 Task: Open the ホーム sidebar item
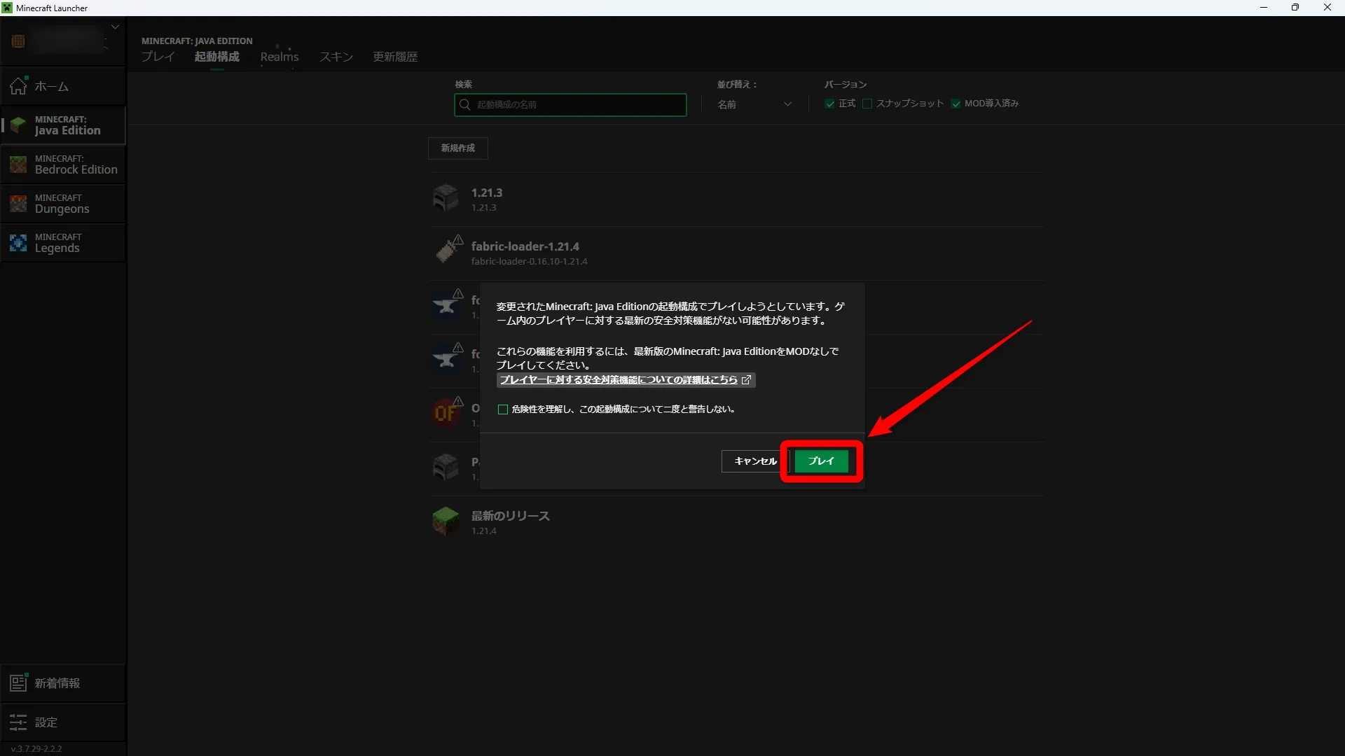pyautogui.click(x=63, y=86)
